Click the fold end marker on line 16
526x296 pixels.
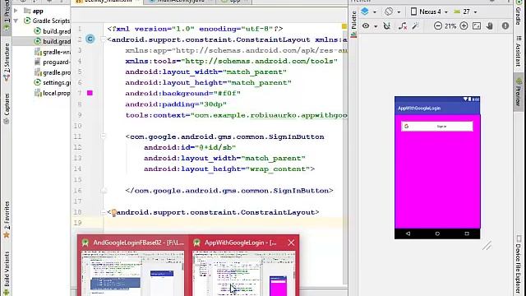104,191
